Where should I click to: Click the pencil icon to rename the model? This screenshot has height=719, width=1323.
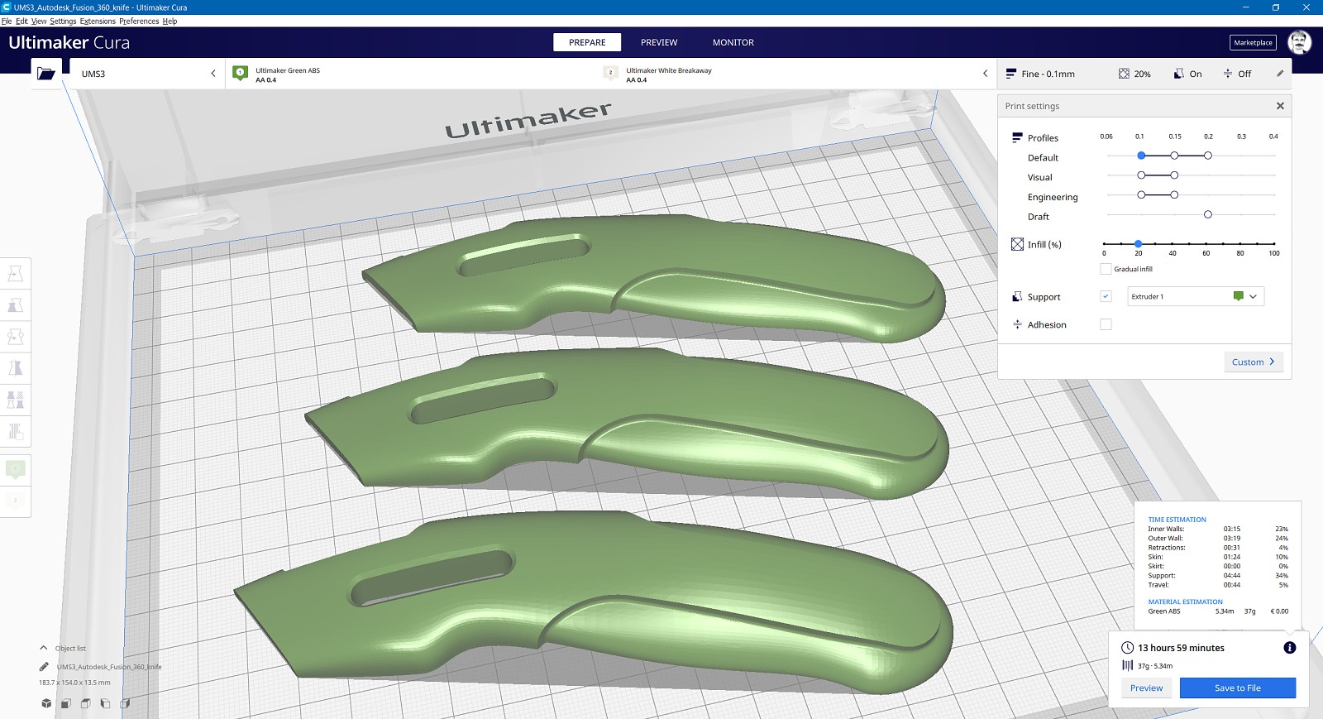point(44,666)
